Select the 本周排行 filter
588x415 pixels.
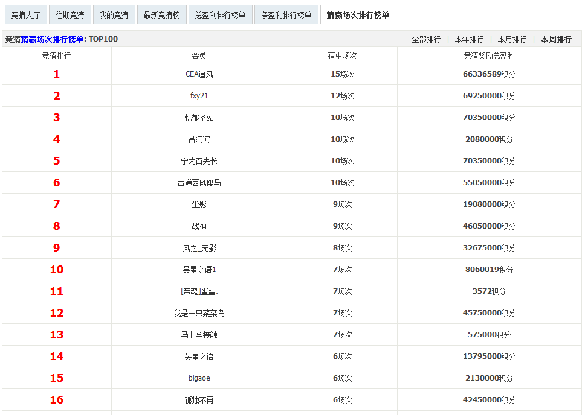tap(555, 39)
